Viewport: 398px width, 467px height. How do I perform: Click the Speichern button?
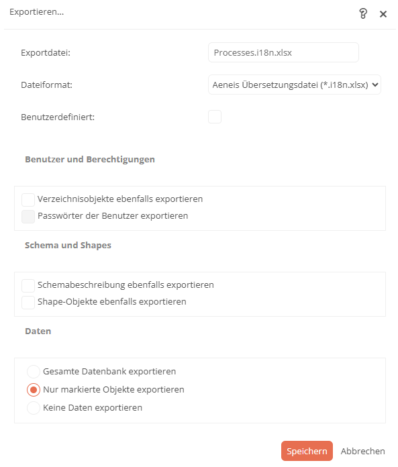(x=307, y=451)
